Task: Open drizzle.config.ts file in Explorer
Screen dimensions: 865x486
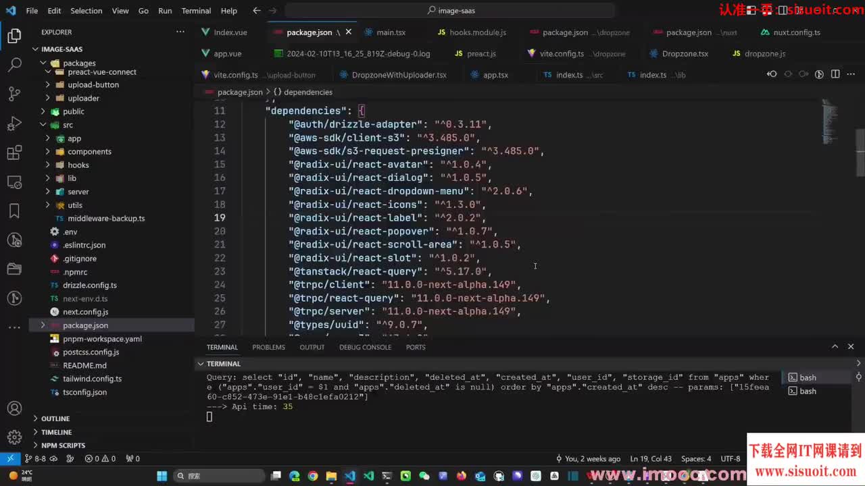Action: pyautogui.click(x=112, y=286)
